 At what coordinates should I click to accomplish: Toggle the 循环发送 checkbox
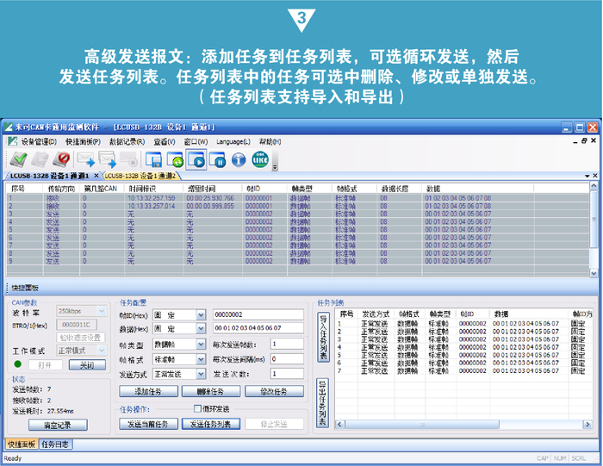(x=197, y=408)
